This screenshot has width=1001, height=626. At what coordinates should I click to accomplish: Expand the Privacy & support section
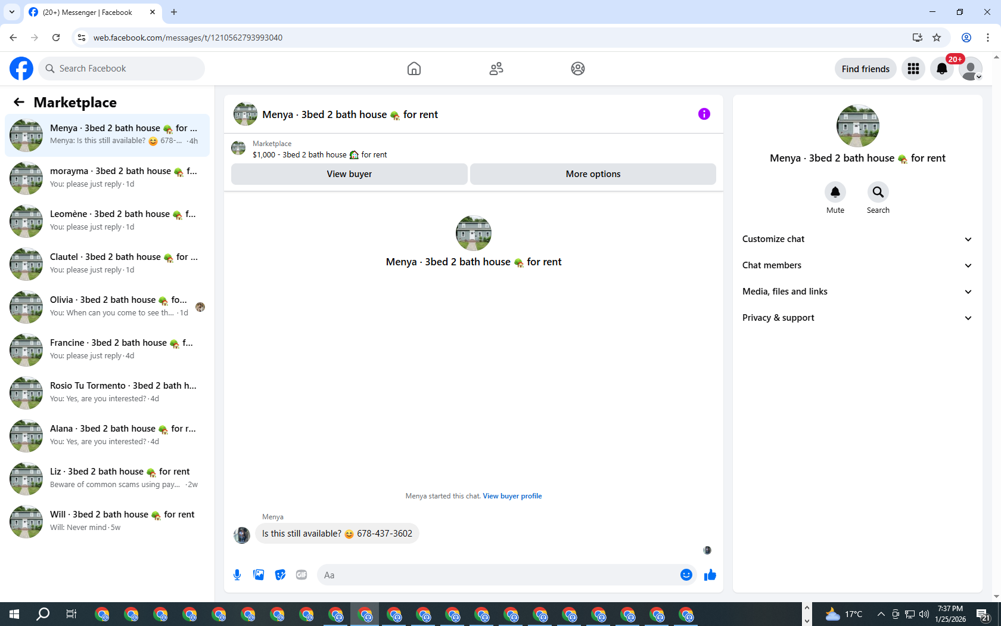click(x=857, y=318)
